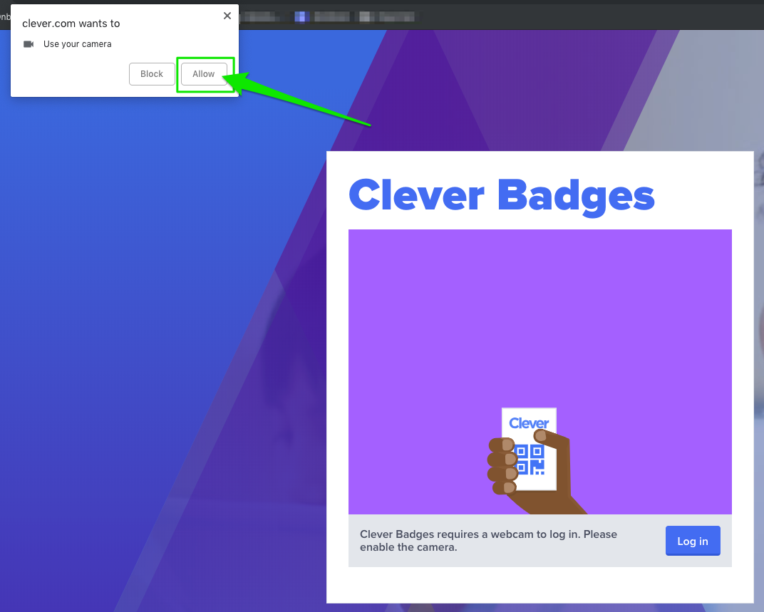The width and height of the screenshot is (764, 612).
Task: Click the white card containing the login panel
Action: tap(540, 584)
